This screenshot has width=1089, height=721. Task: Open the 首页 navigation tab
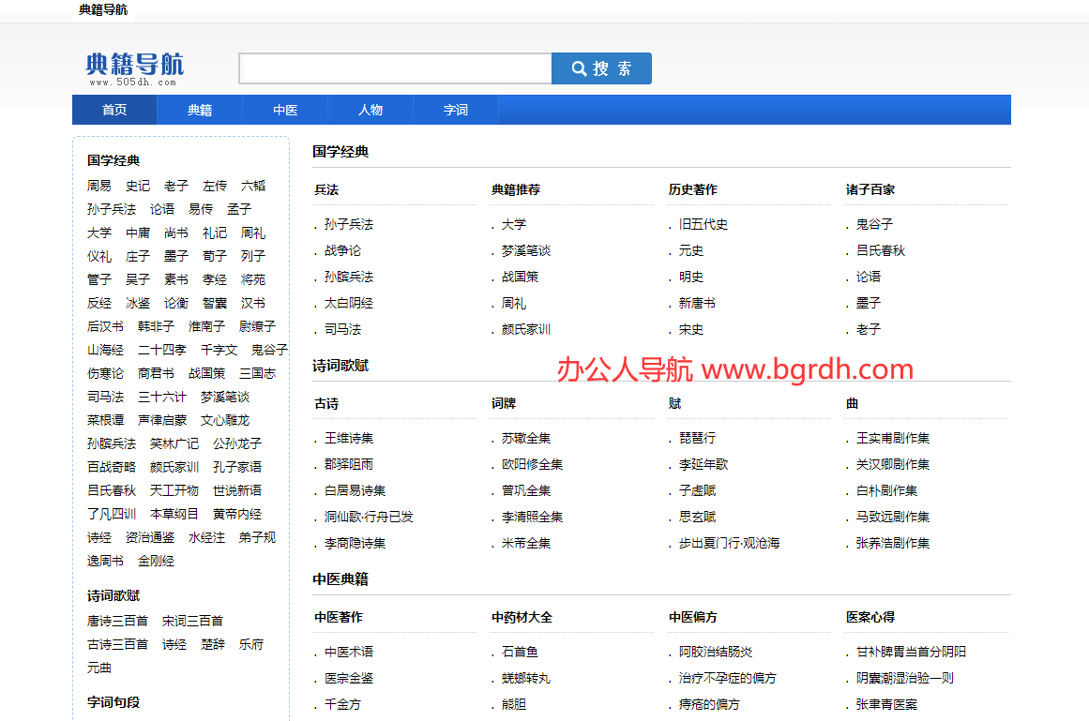(x=114, y=110)
